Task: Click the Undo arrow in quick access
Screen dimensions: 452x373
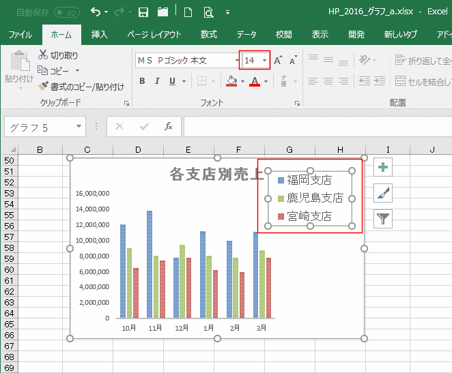Action: tap(96, 12)
